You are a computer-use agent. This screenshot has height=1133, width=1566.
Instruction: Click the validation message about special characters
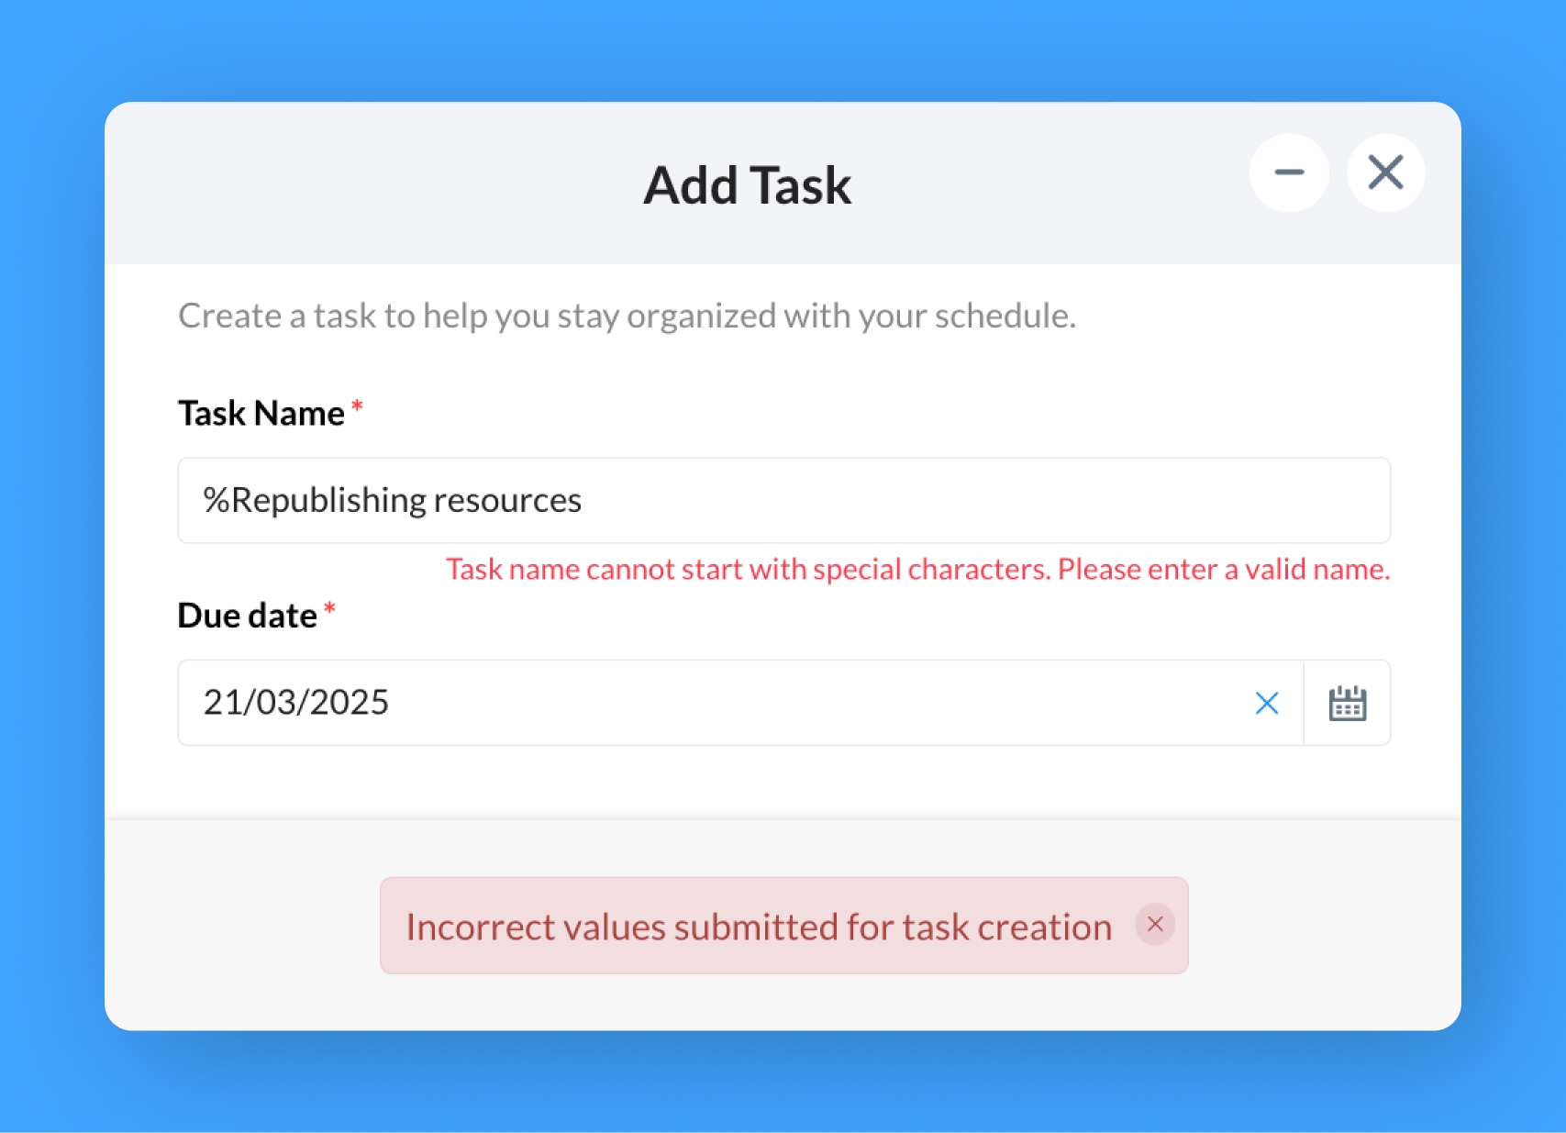917,569
